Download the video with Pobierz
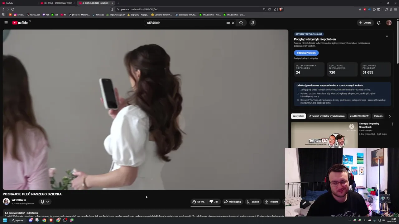 click(272, 202)
